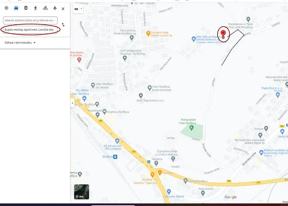Collapse the side panel arrow

pos(72,103)
